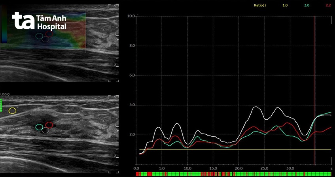
Task: Click the 10.0 label on the Y-axis
Action: 132,16
